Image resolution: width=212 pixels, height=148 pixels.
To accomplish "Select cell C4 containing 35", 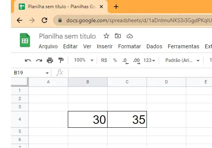I will [127, 119].
